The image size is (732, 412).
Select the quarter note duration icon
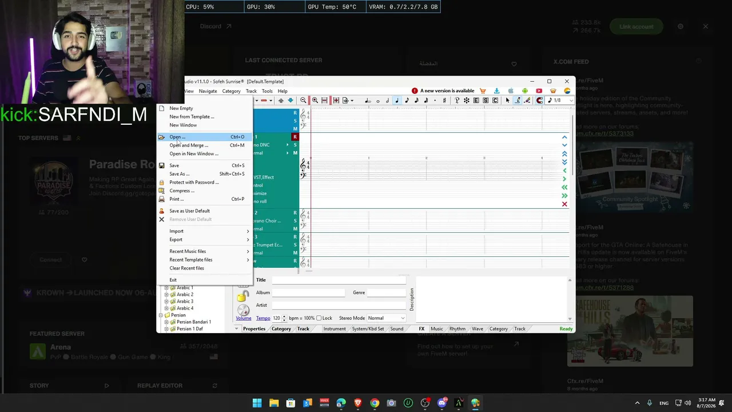(397, 100)
